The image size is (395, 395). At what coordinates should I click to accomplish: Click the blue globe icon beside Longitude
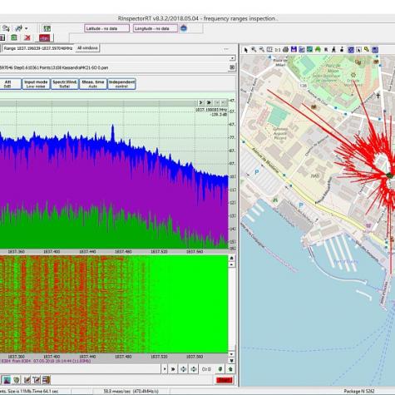[184, 28]
